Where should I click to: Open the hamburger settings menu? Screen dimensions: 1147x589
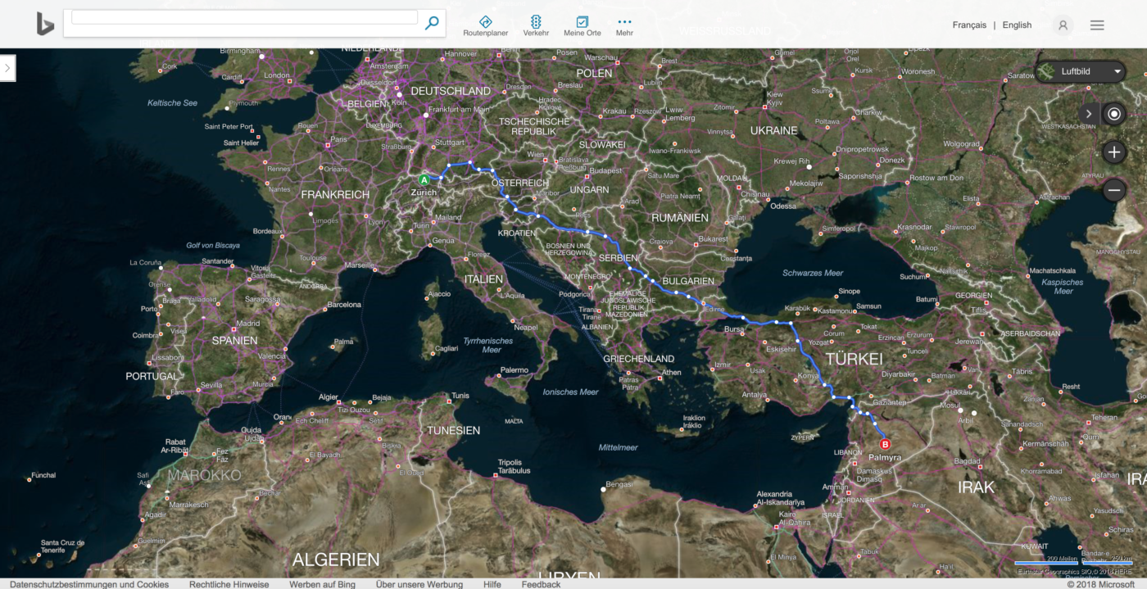point(1097,25)
